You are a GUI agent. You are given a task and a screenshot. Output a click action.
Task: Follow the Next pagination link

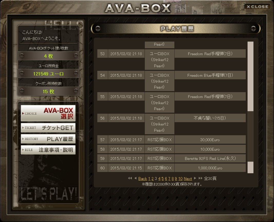click(x=188, y=179)
